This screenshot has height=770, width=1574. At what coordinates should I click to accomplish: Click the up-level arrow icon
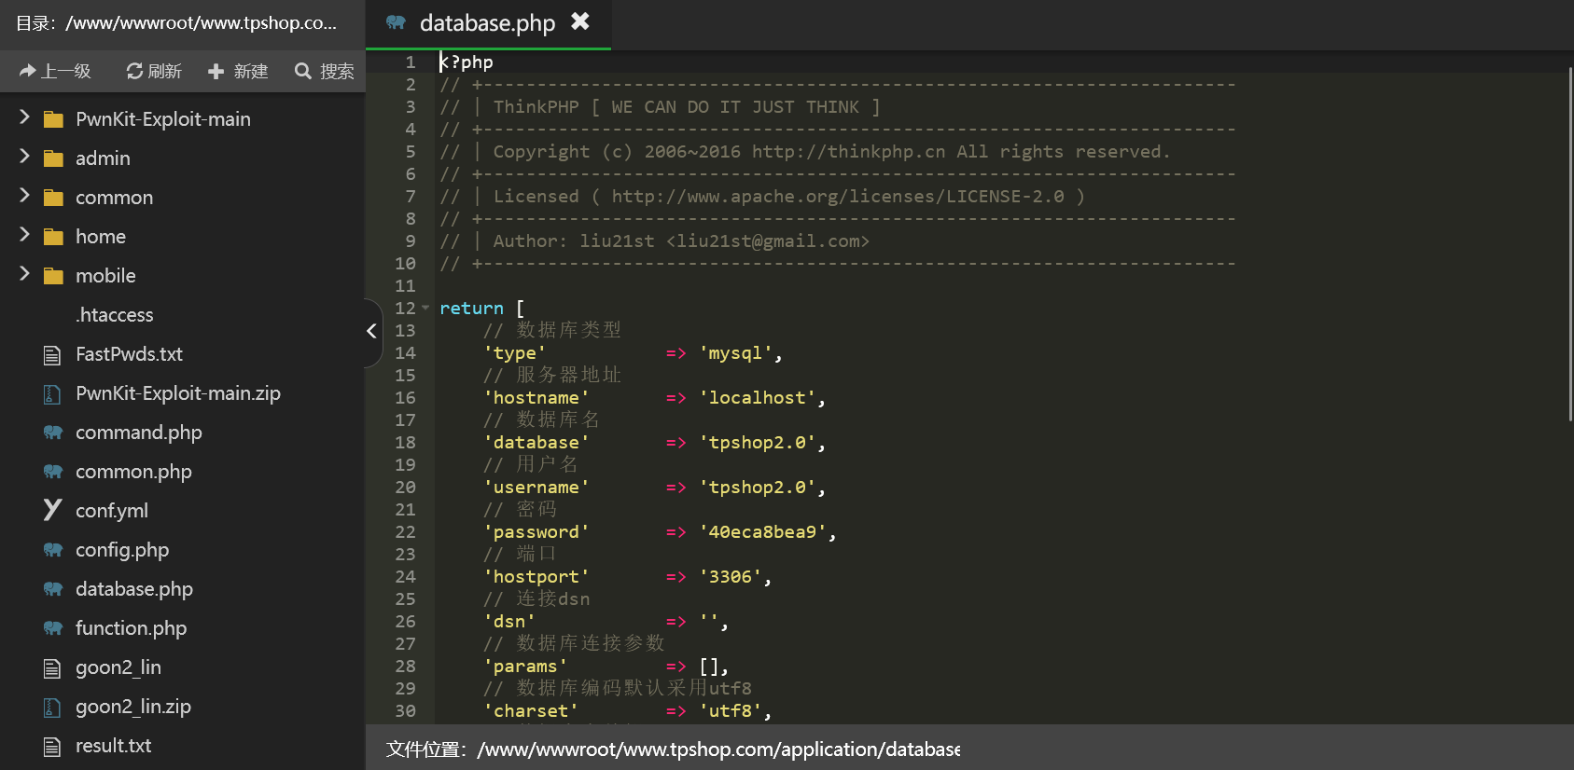(27, 71)
